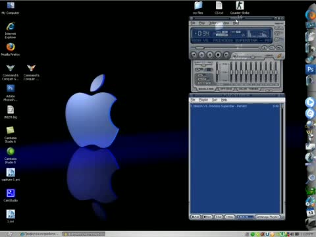
Task: Open the Manage Playlist button menu
Action: pos(267,217)
